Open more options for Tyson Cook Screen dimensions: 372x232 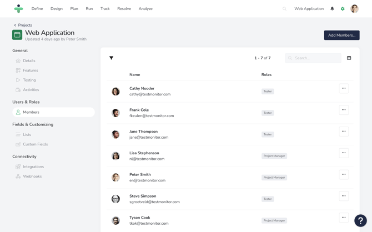pyautogui.click(x=344, y=218)
